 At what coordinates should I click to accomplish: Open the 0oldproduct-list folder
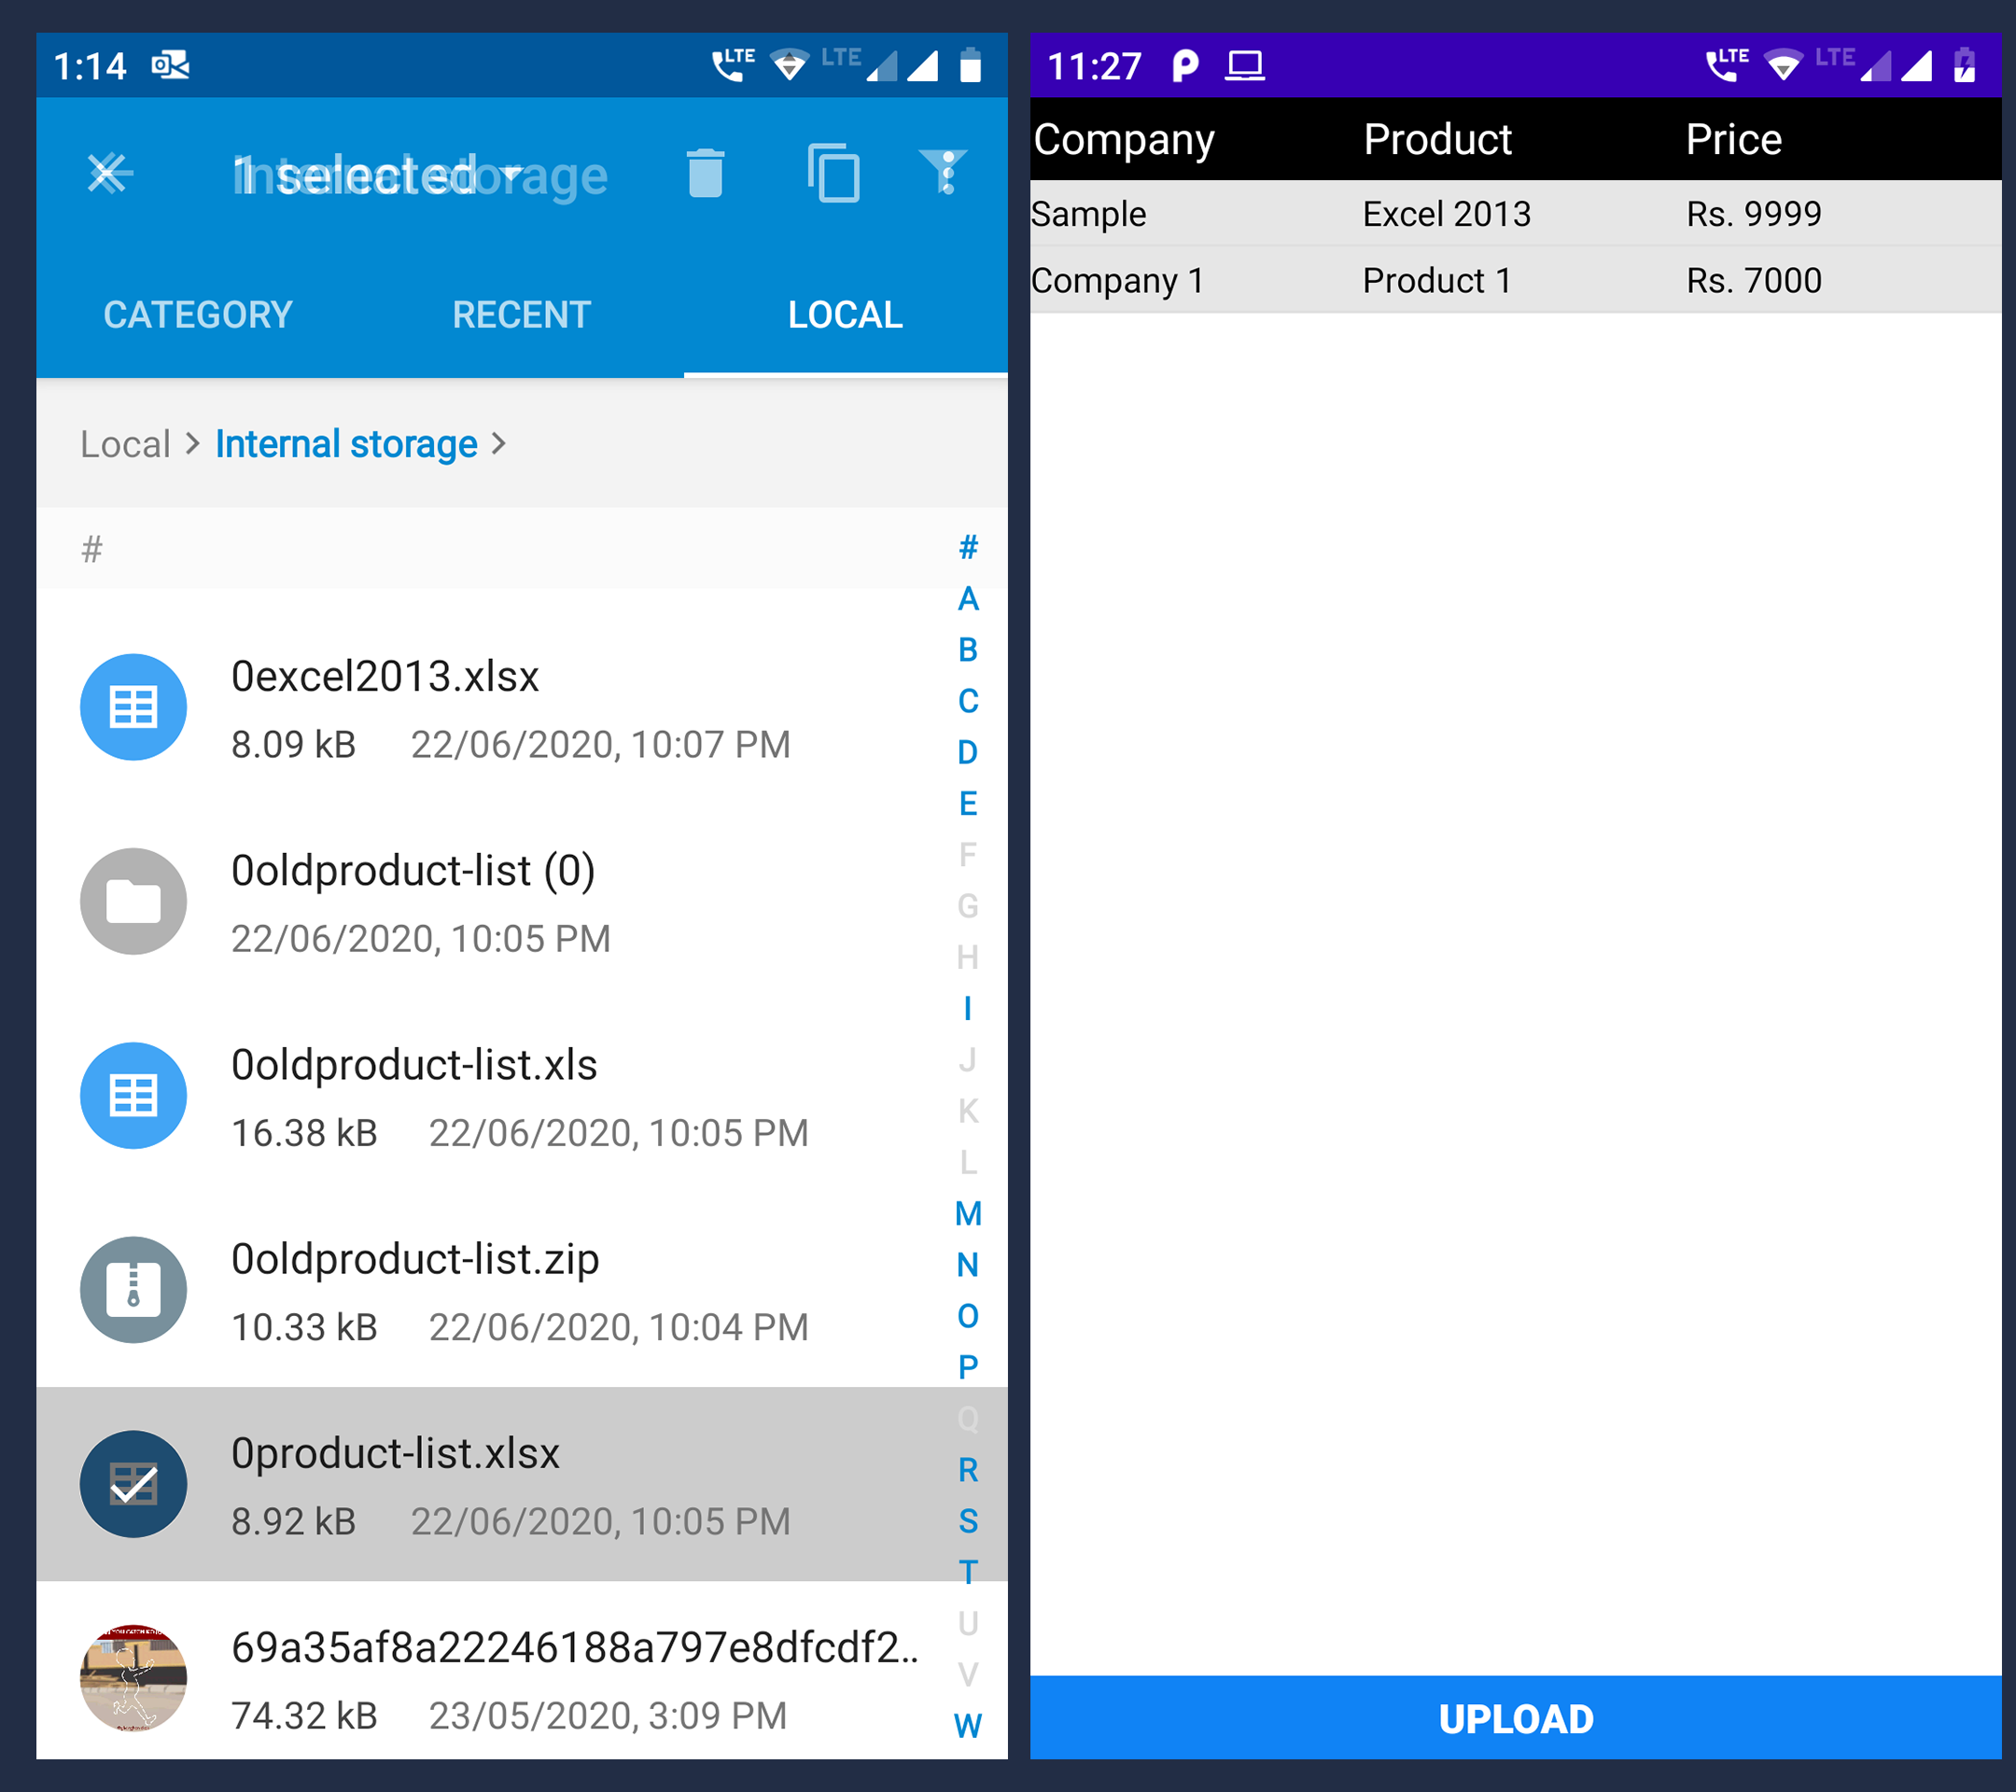[x=501, y=898]
